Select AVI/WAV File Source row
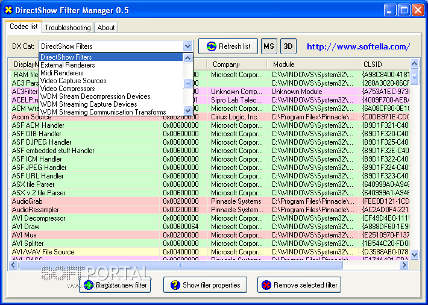This screenshot has width=428, height=305. pyautogui.click(x=209, y=252)
